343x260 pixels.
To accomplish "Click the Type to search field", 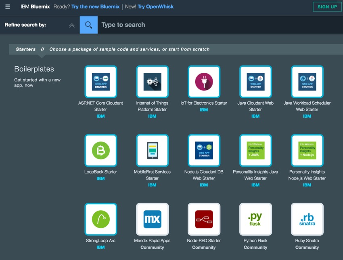I will [220, 25].
